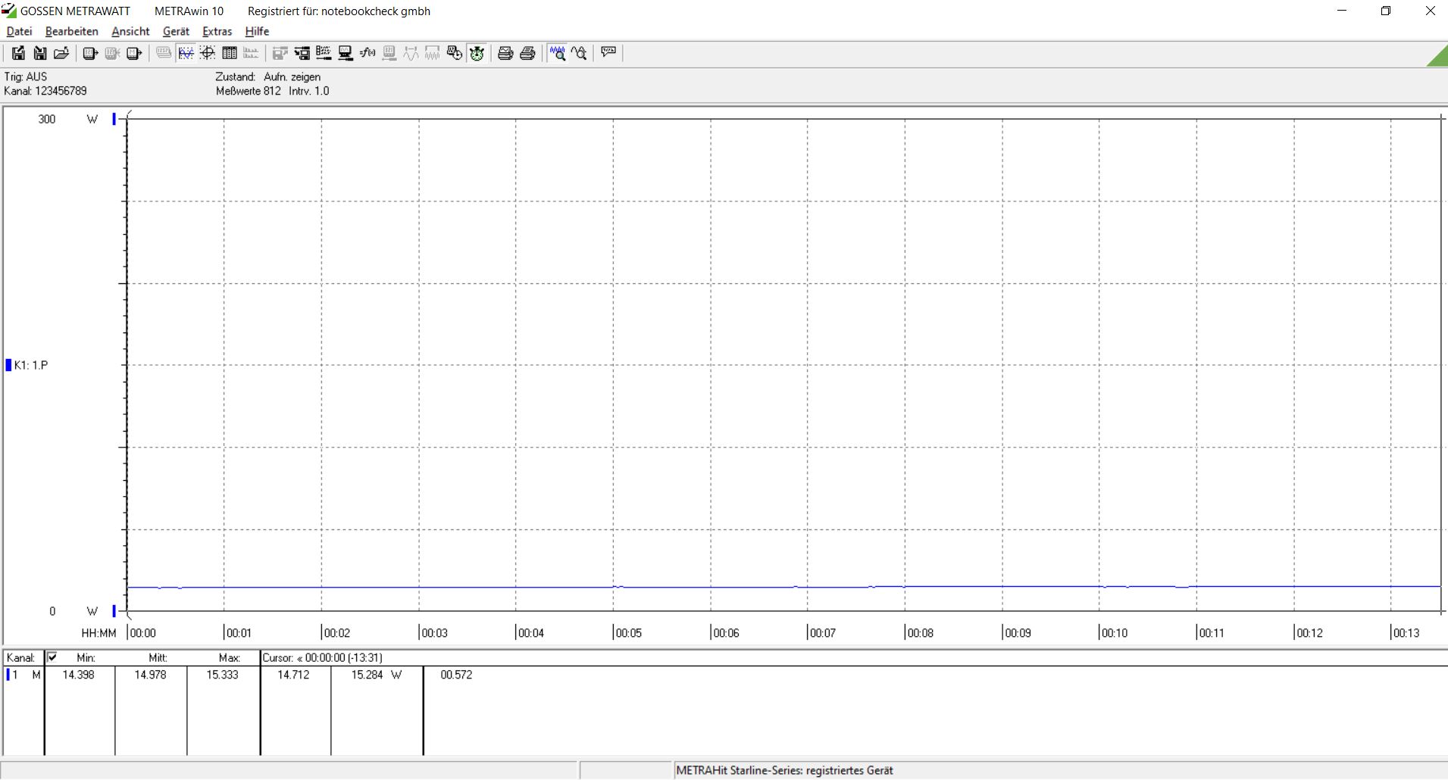Click the computer monitor toolbar icon

pos(346,53)
